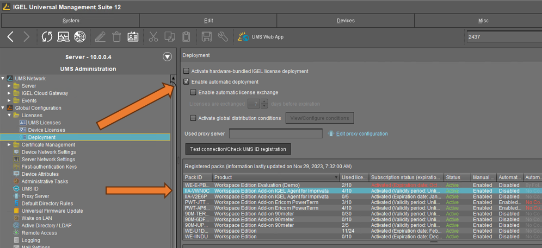Expand the Certificate Management folder
542x248 pixels.
tap(9, 145)
